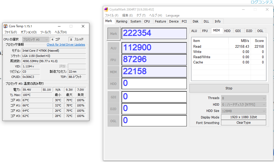The width and height of the screenshot is (274, 162).
Task: Open ヘルプ (H) menu in CrystalMark
Action: point(156,15)
